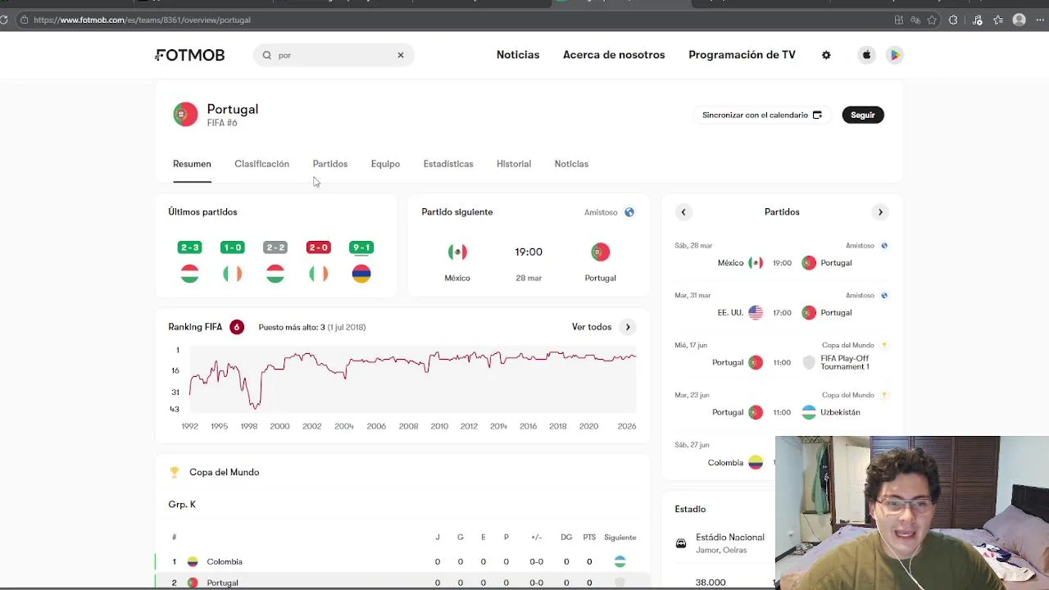Image resolution: width=1049 pixels, height=590 pixels.
Task: Click the search box containing 'por'
Action: click(x=334, y=55)
